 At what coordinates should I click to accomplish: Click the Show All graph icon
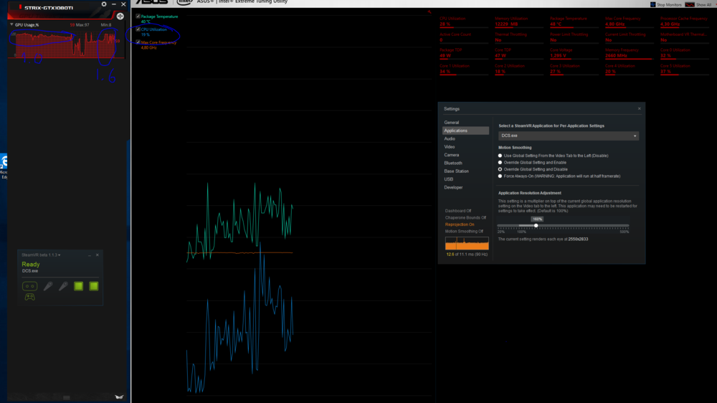tap(690, 4)
